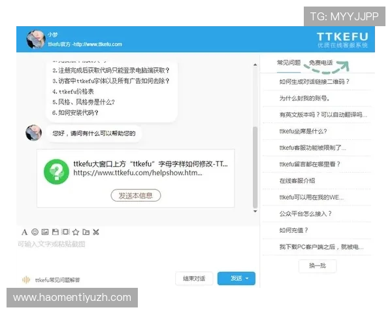Click chat question 2 注册完成后获取代码
The image size is (392, 314).
[x=111, y=71]
